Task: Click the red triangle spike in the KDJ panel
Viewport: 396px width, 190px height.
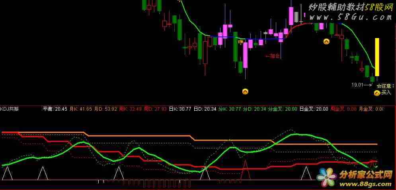Action: tap(245, 170)
